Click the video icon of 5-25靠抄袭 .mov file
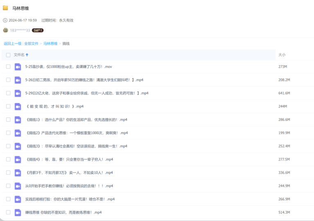 (18, 67)
